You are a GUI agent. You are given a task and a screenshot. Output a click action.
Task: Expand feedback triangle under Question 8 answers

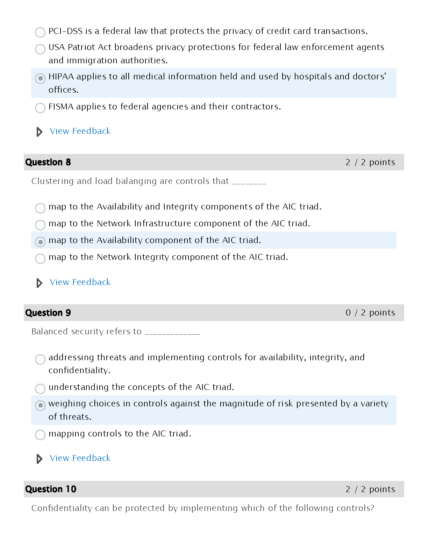pos(40,283)
